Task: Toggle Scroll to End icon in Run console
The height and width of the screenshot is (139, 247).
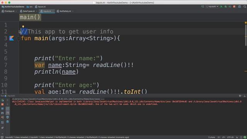Action: [x=8, y=113]
